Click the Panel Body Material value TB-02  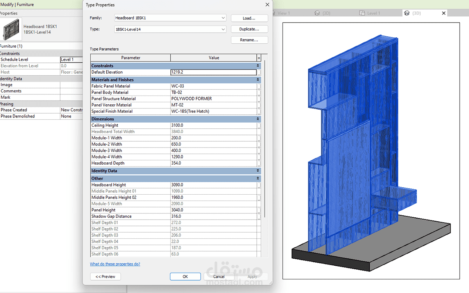tap(213, 92)
